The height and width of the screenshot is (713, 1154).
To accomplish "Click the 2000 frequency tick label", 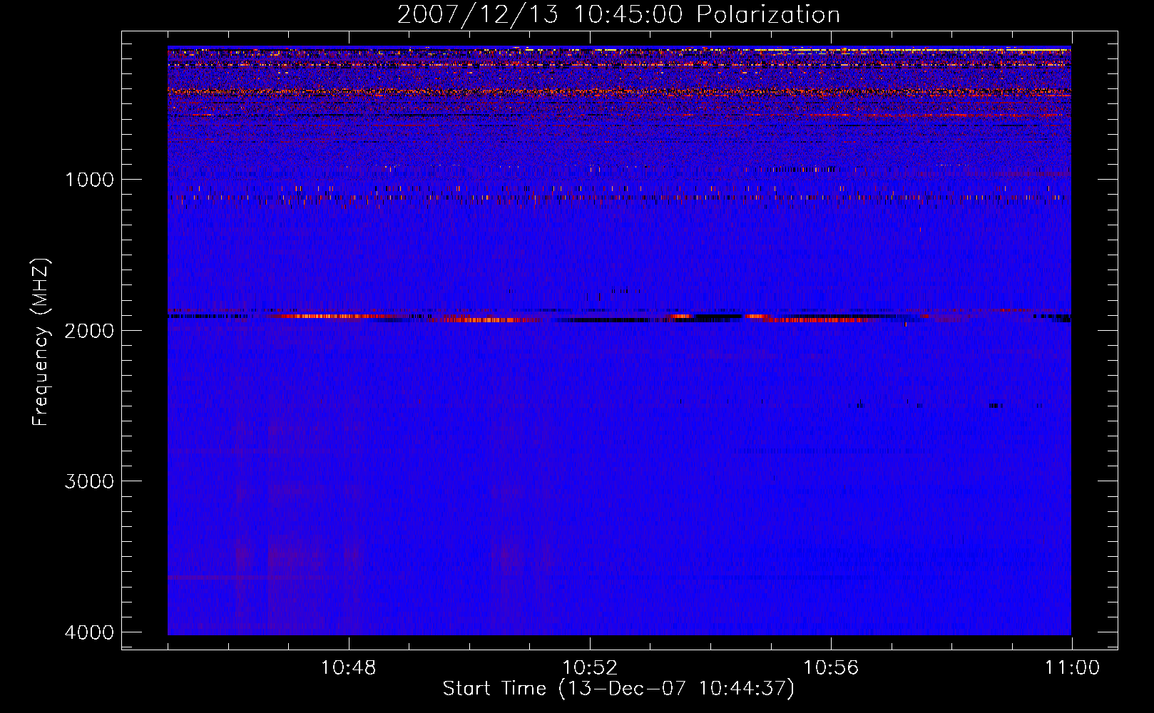I will click(89, 330).
